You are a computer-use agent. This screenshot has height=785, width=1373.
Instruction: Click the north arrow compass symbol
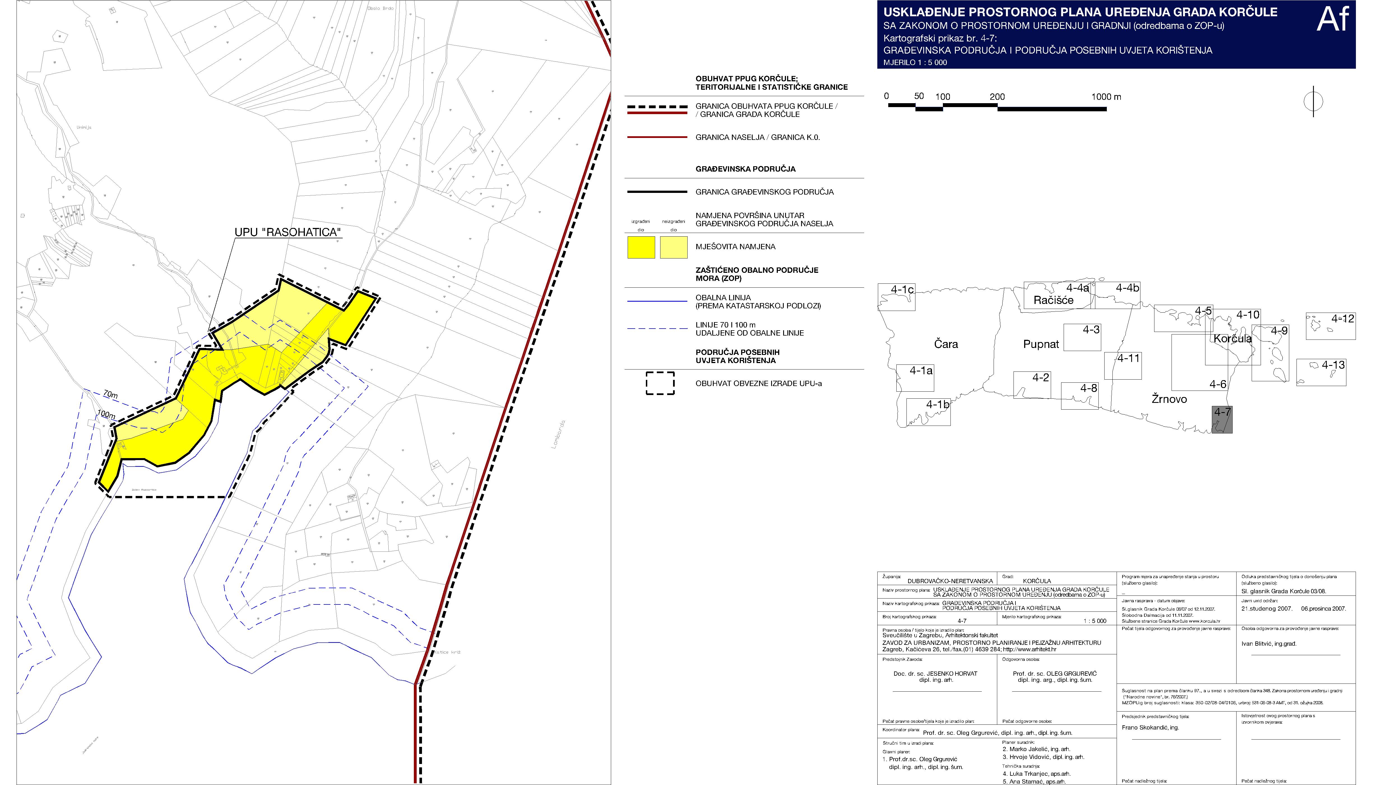point(1313,101)
